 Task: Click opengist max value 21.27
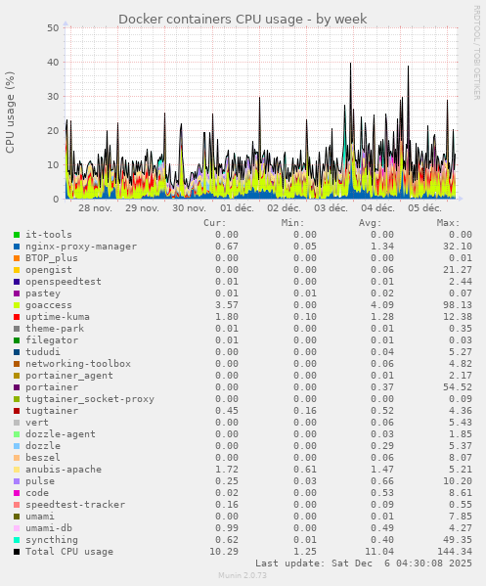pos(458,270)
